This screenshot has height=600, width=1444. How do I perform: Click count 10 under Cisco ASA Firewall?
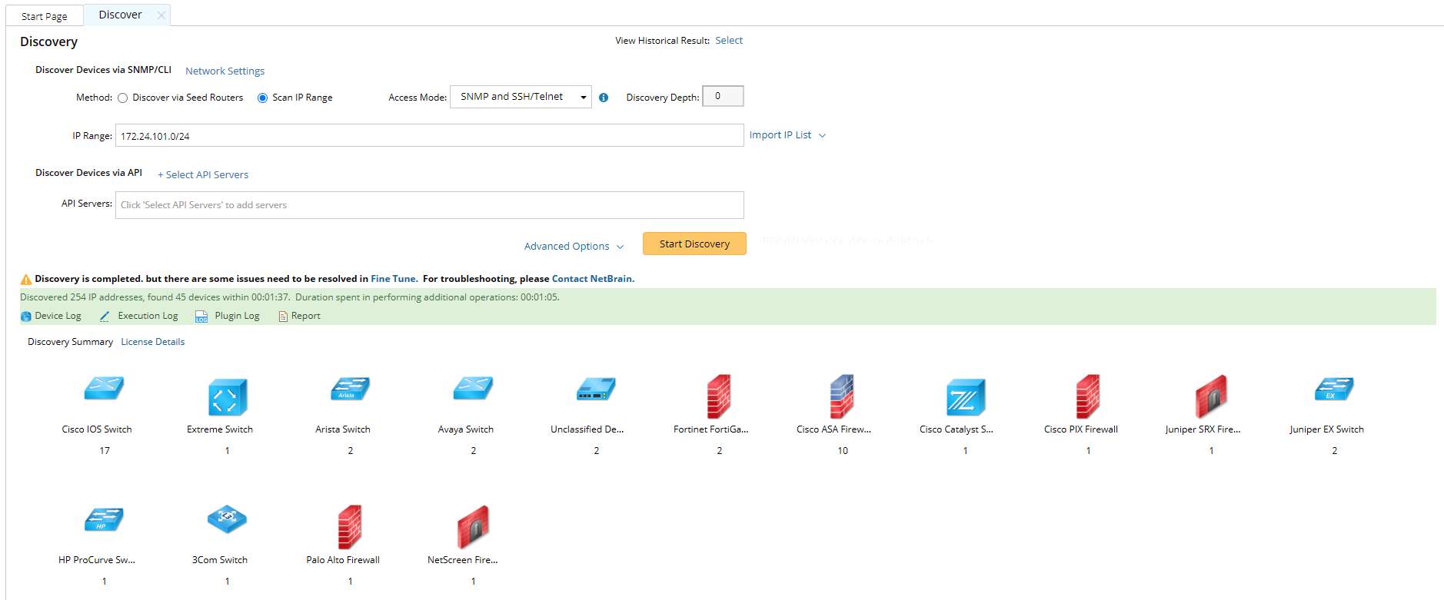843,451
